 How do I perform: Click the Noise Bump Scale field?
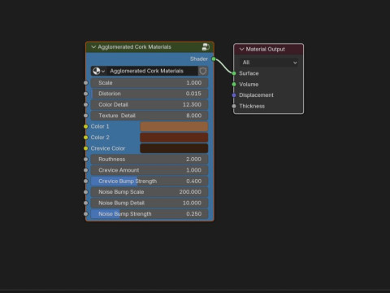[x=149, y=192]
